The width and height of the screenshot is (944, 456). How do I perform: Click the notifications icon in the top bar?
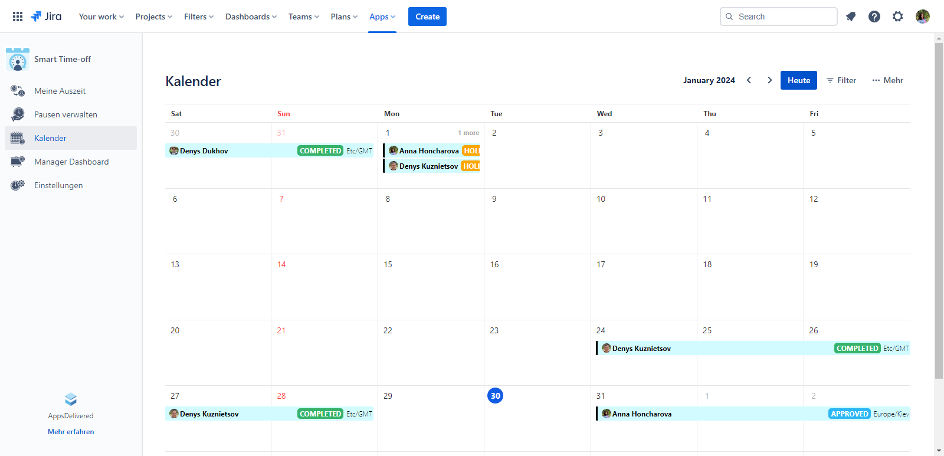(x=851, y=17)
